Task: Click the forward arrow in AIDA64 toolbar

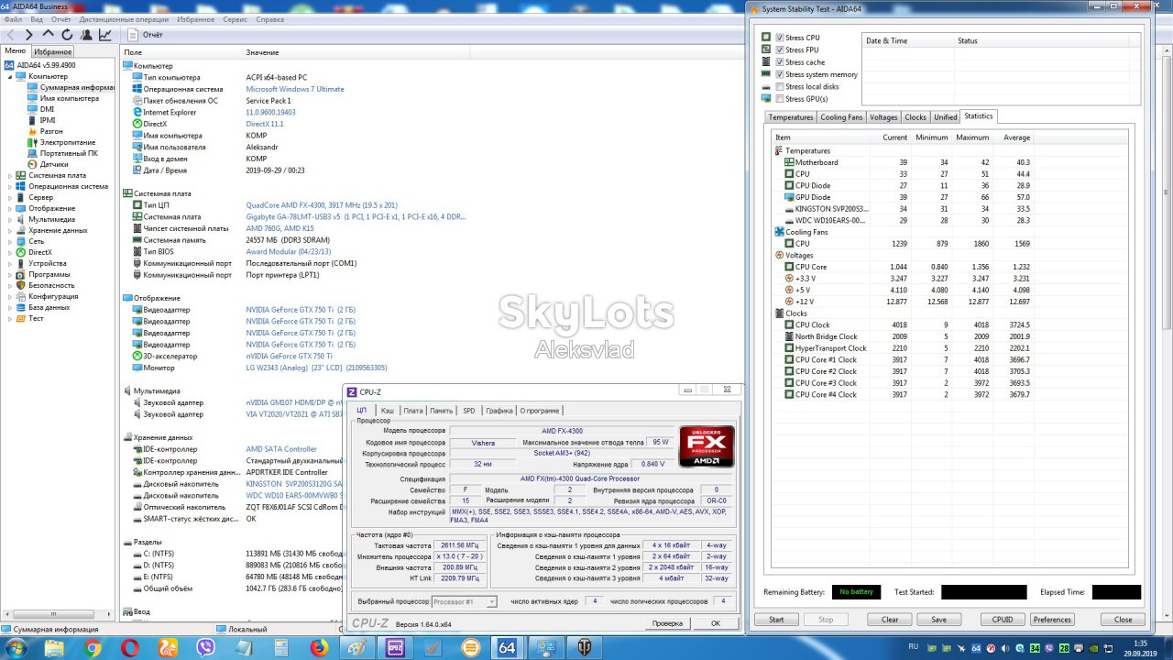Action: (29, 35)
